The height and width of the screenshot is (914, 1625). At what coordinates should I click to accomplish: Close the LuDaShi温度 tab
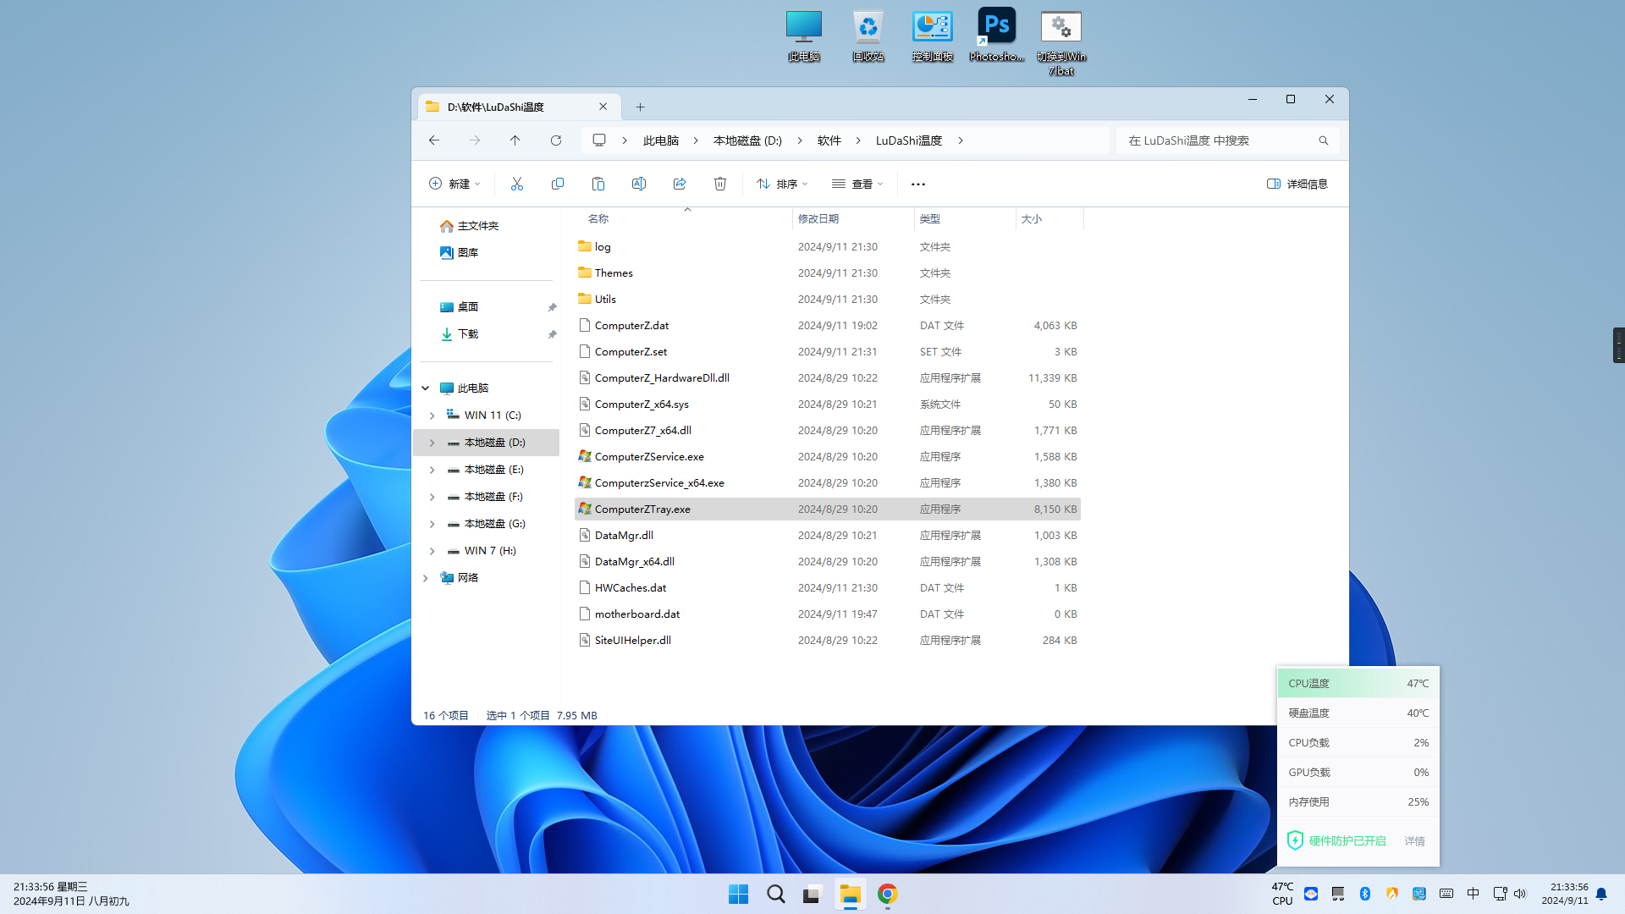[603, 107]
